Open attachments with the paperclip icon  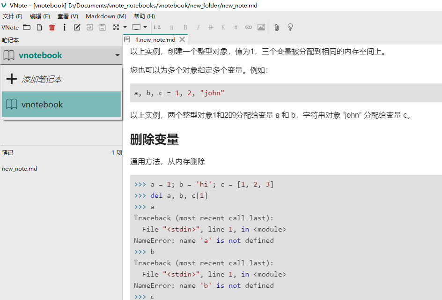pyautogui.click(x=276, y=27)
